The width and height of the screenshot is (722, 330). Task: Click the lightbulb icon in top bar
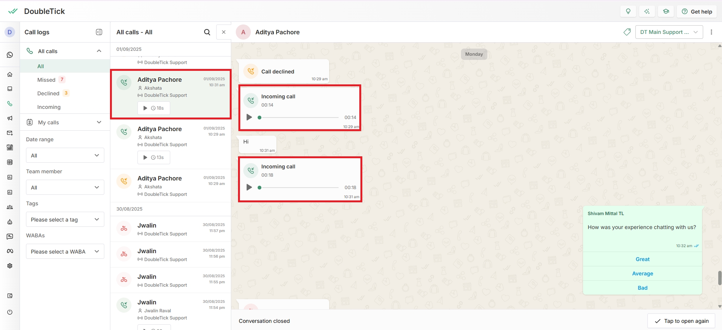(x=628, y=12)
